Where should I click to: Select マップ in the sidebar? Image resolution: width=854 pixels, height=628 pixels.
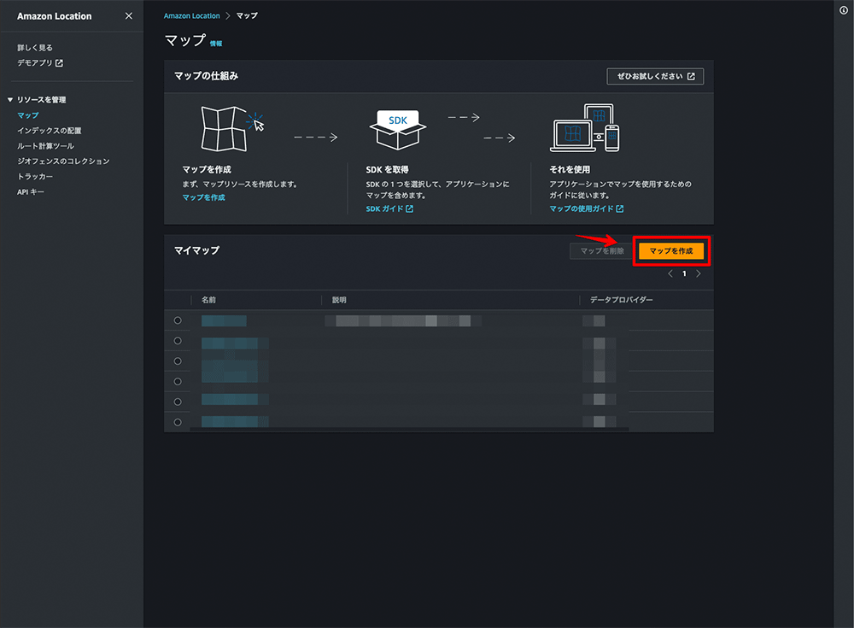(28, 115)
